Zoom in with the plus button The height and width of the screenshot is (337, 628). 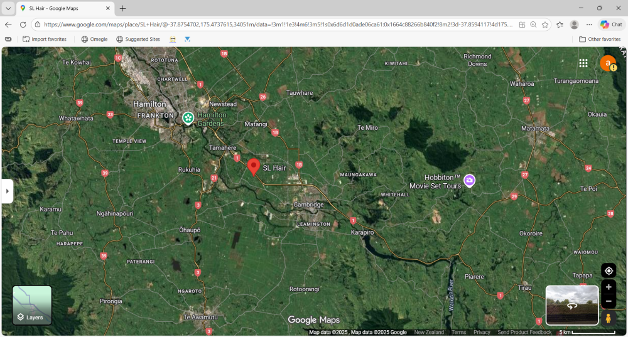click(608, 287)
